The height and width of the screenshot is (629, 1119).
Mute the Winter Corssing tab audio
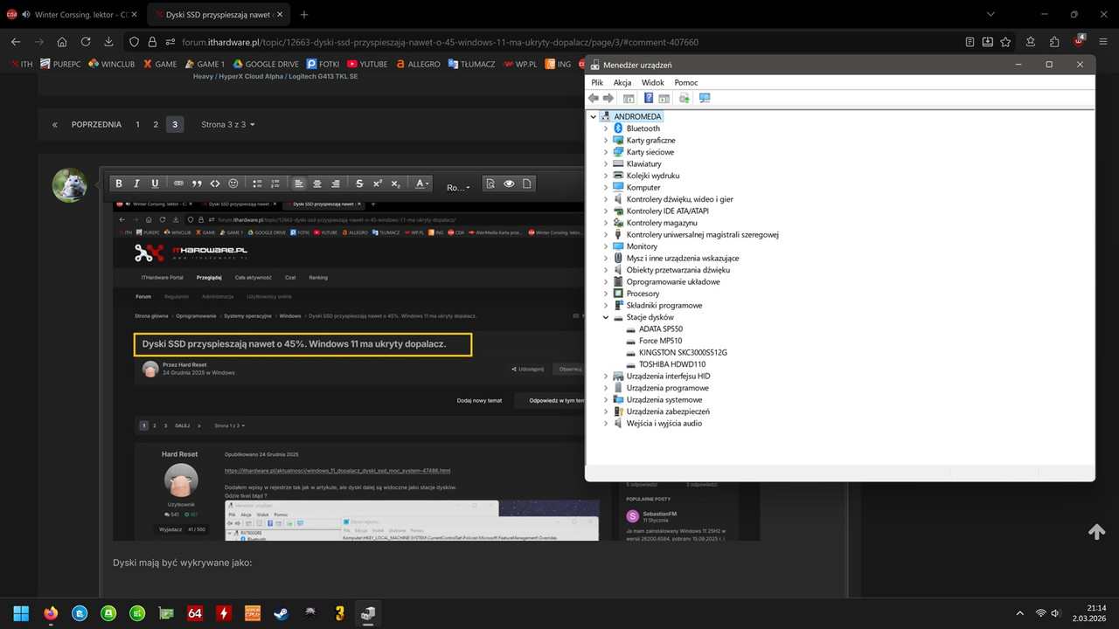coord(24,15)
